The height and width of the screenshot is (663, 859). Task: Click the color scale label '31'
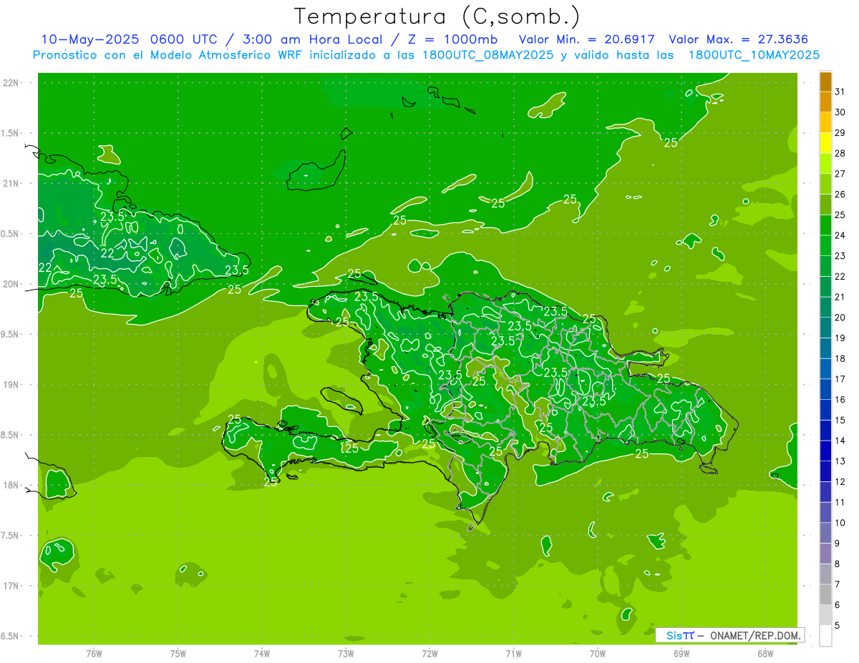tap(840, 92)
